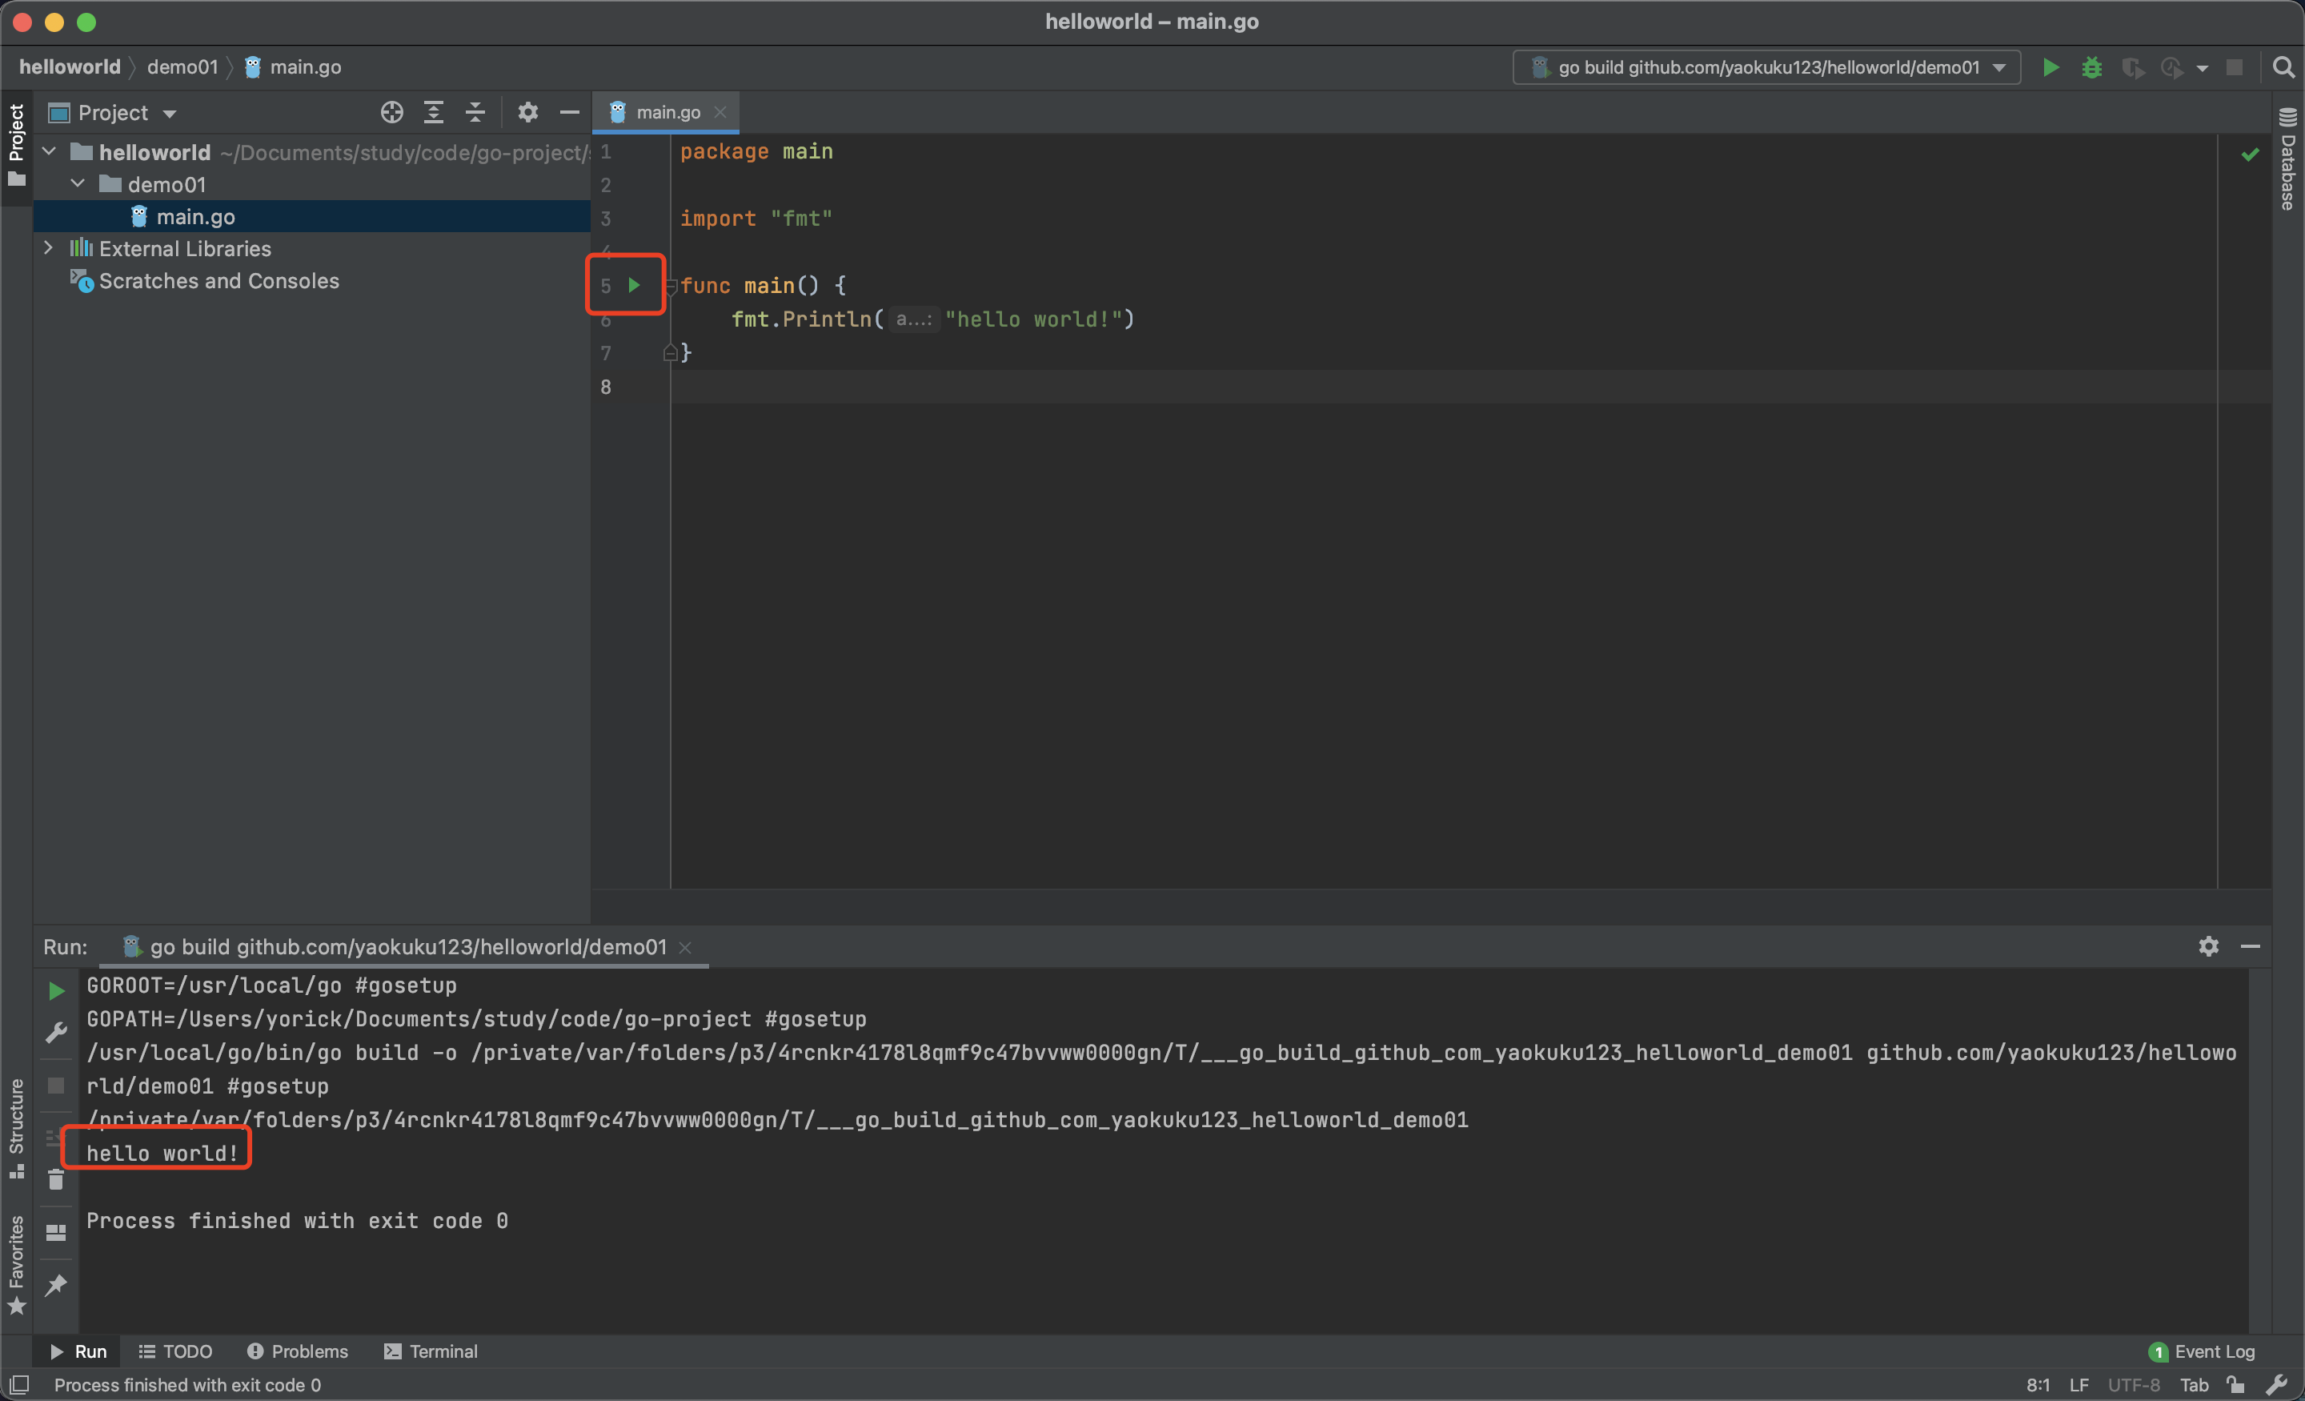Click Collapse All icon in Project toolbar
The image size is (2305, 1401).
(x=475, y=113)
